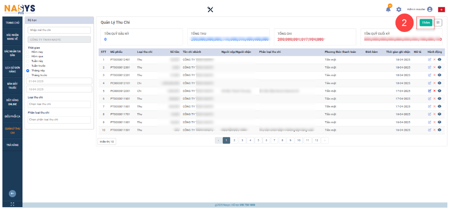Select the Tuần trước radio option
This screenshot has width=449, height=208.
(x=28, y=66)
